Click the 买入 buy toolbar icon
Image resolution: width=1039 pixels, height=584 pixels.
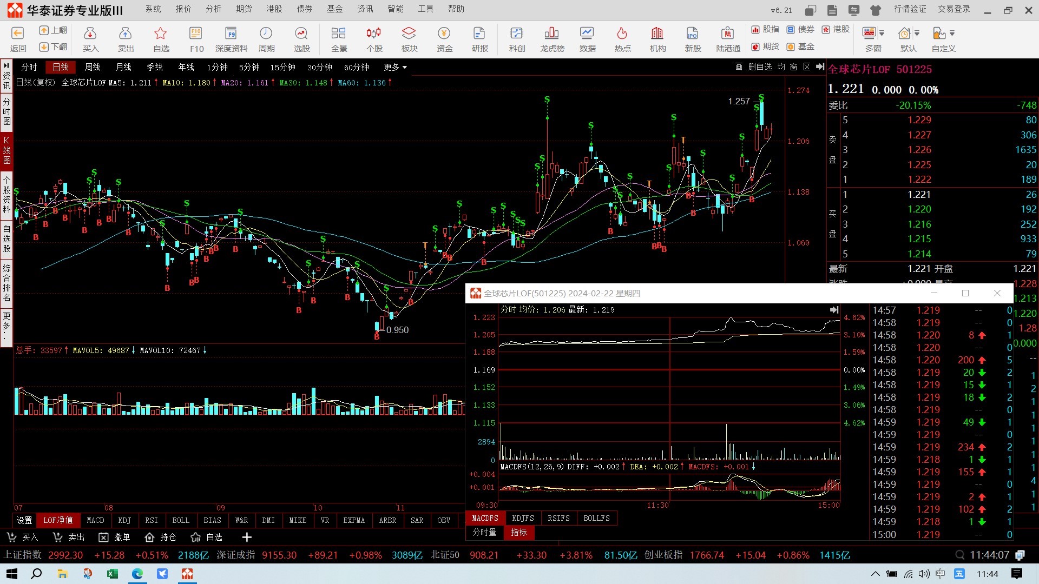tap(90, 35)
